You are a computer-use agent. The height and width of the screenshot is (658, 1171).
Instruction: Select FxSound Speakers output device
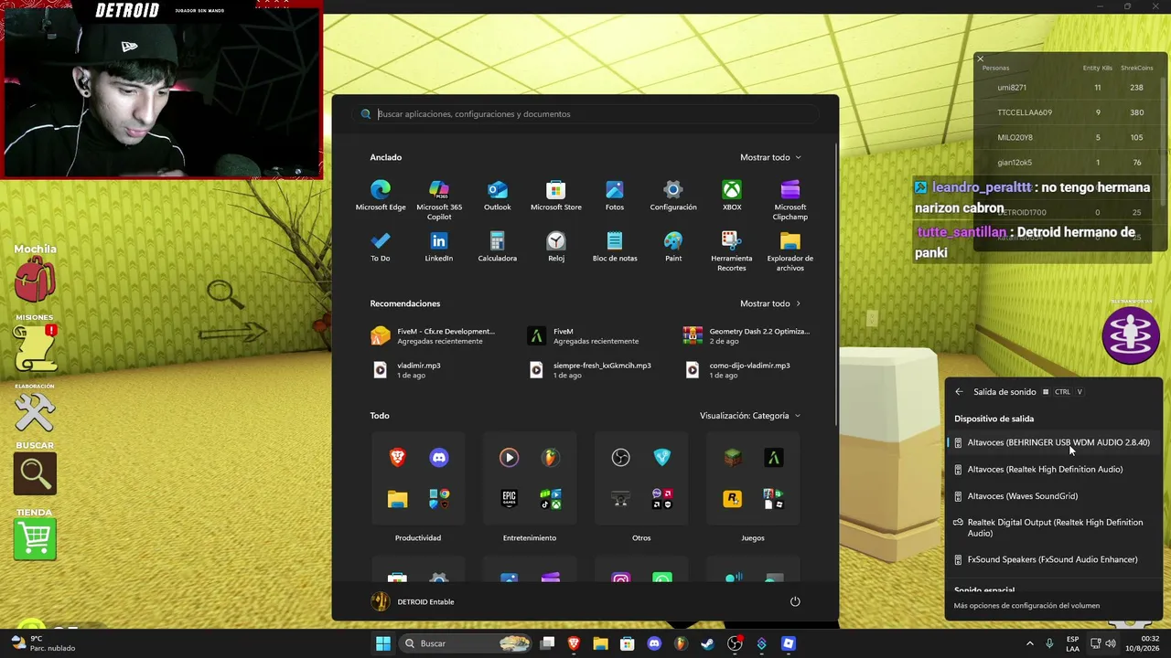coord(1052,559)
